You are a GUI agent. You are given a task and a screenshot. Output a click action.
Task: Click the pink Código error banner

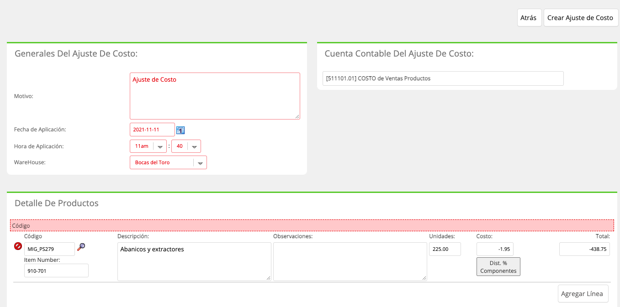click(312, 225)
